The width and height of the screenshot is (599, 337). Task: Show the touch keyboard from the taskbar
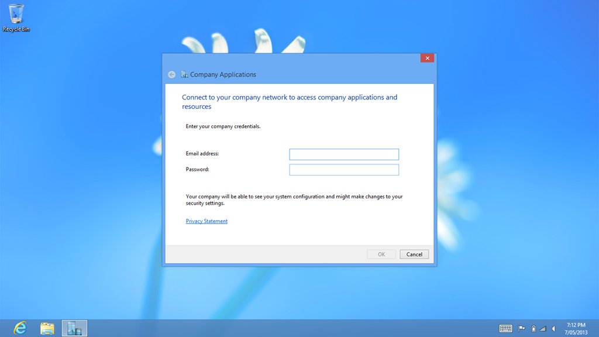tap(505, 329)
